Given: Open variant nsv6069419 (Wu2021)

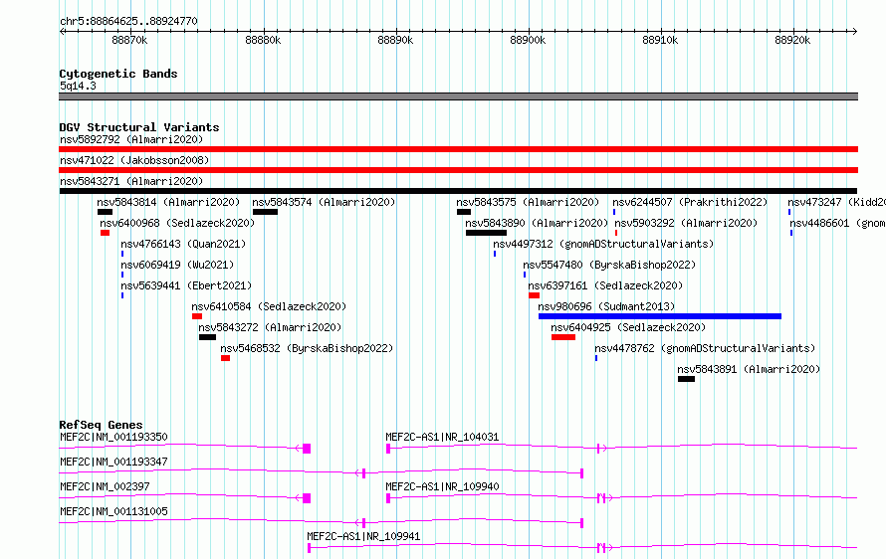Looking at the screenshot, I should [177, 265].
